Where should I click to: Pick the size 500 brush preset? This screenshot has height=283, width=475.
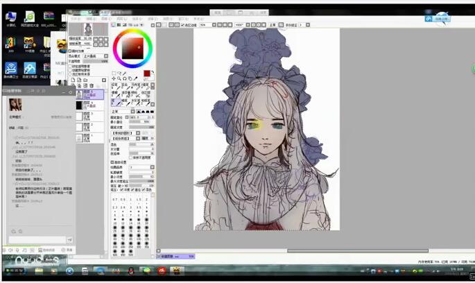(x=130, y=252)
